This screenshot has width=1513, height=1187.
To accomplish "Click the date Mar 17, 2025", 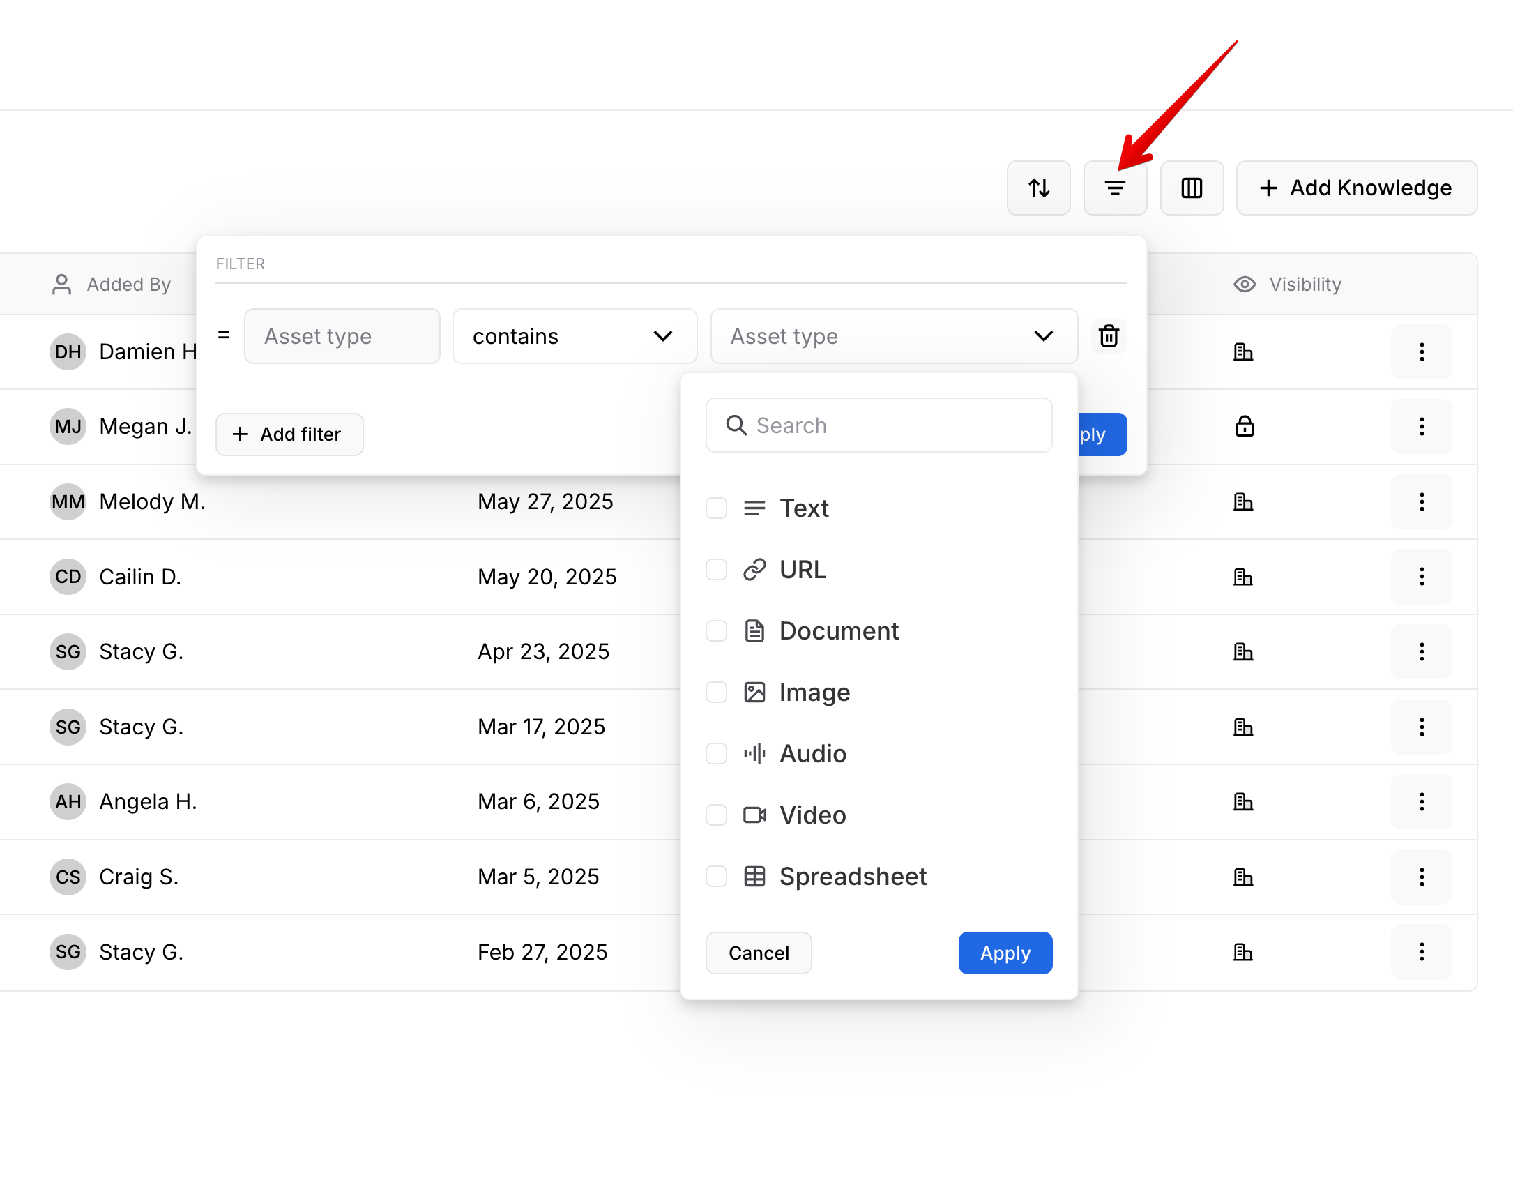I will tap(541, 727).
